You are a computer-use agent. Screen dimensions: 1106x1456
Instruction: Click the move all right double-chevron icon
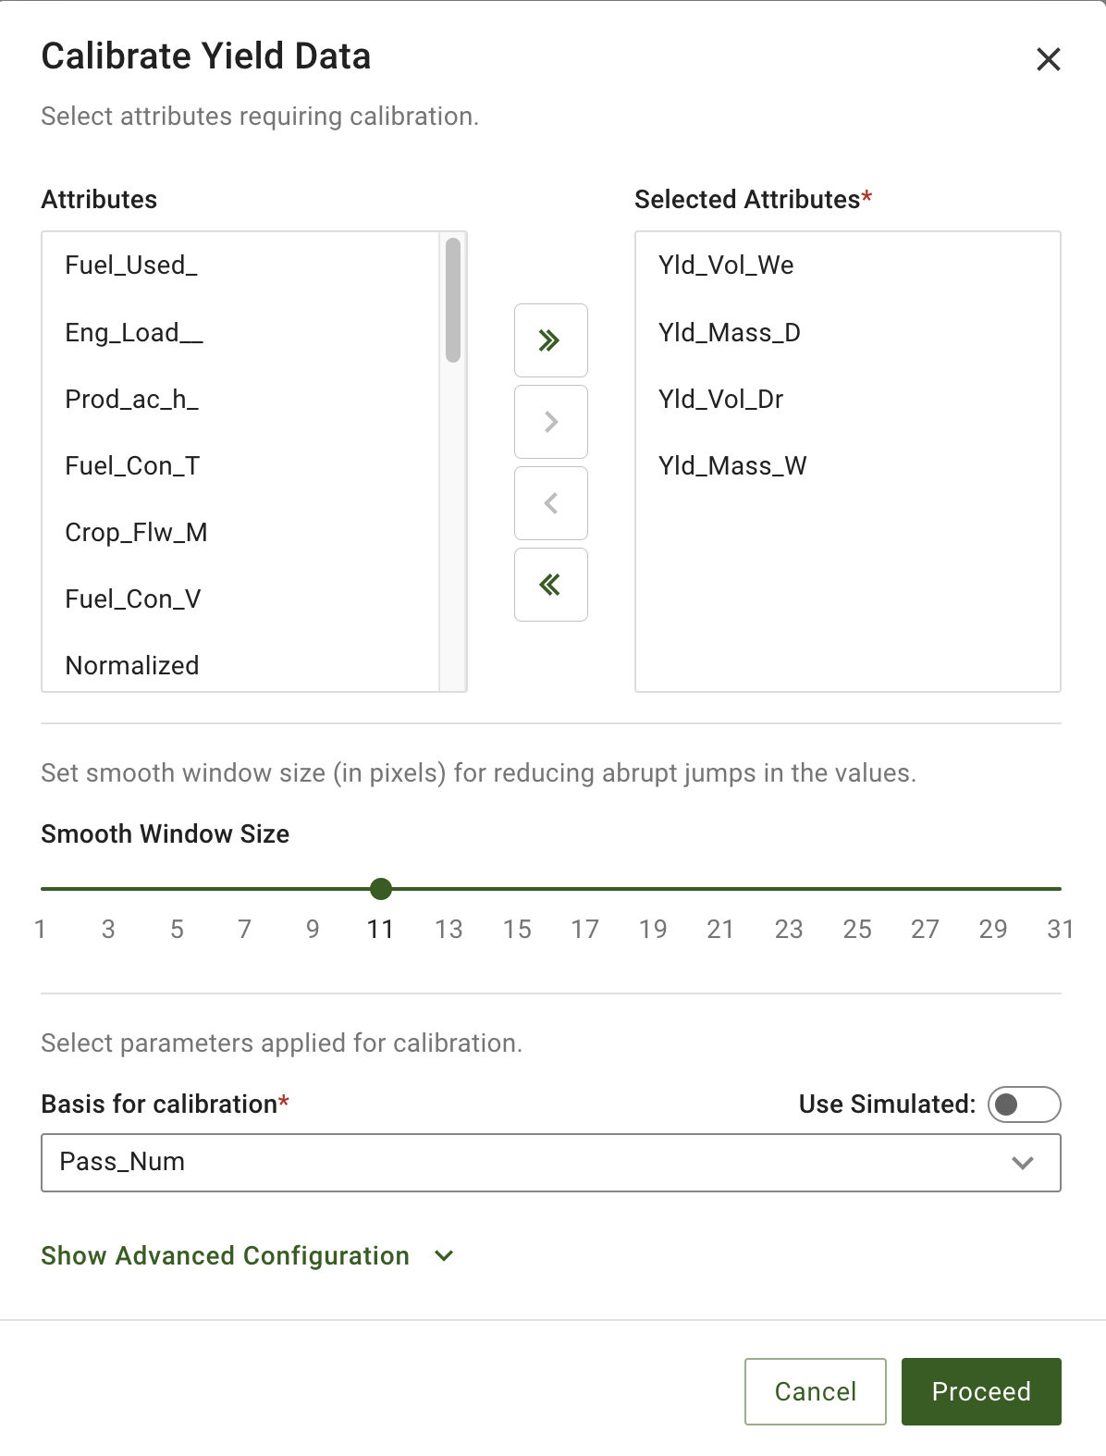point(550,340)
